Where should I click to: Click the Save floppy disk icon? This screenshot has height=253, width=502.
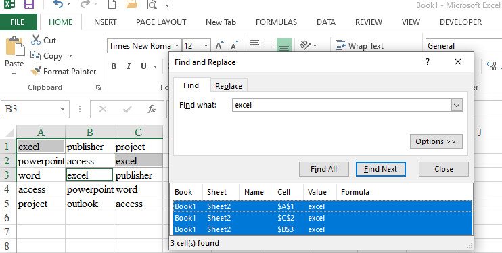(29, 5)
